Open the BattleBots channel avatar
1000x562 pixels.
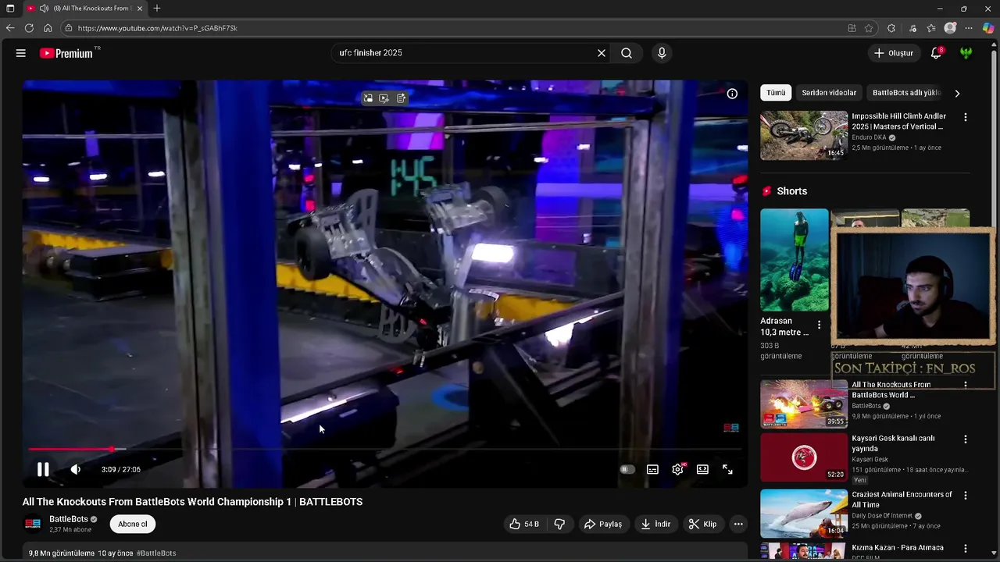tap(33, 524)
